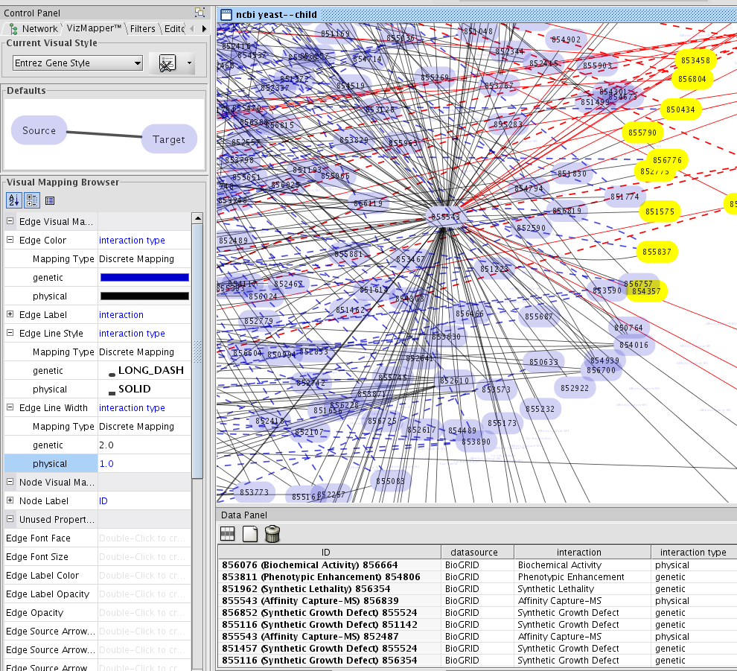The height and width of the screenshot is (671, 737).
Task: Click Node Label ID attribute value
Action: (144, 500)
